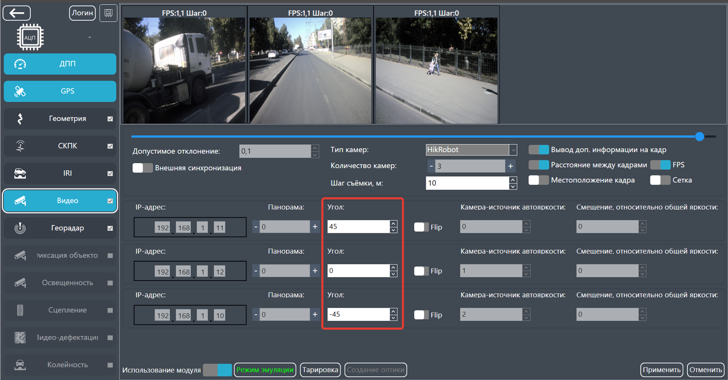Click the Видео-дефектация icon

(x=20, y=337)
